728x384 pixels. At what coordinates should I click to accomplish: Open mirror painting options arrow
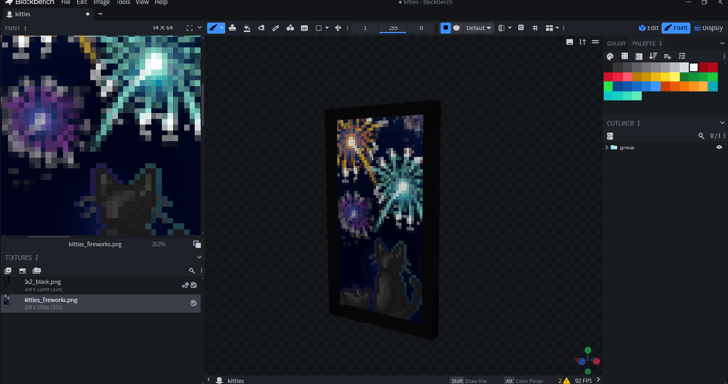coord(510,28)
